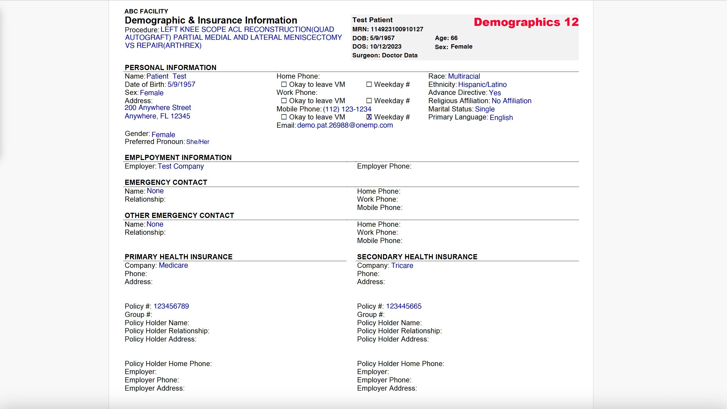Viewport: 727px width, 409px height.
Task: Click Employer value 'Test Company'
Action: (181, 166)
